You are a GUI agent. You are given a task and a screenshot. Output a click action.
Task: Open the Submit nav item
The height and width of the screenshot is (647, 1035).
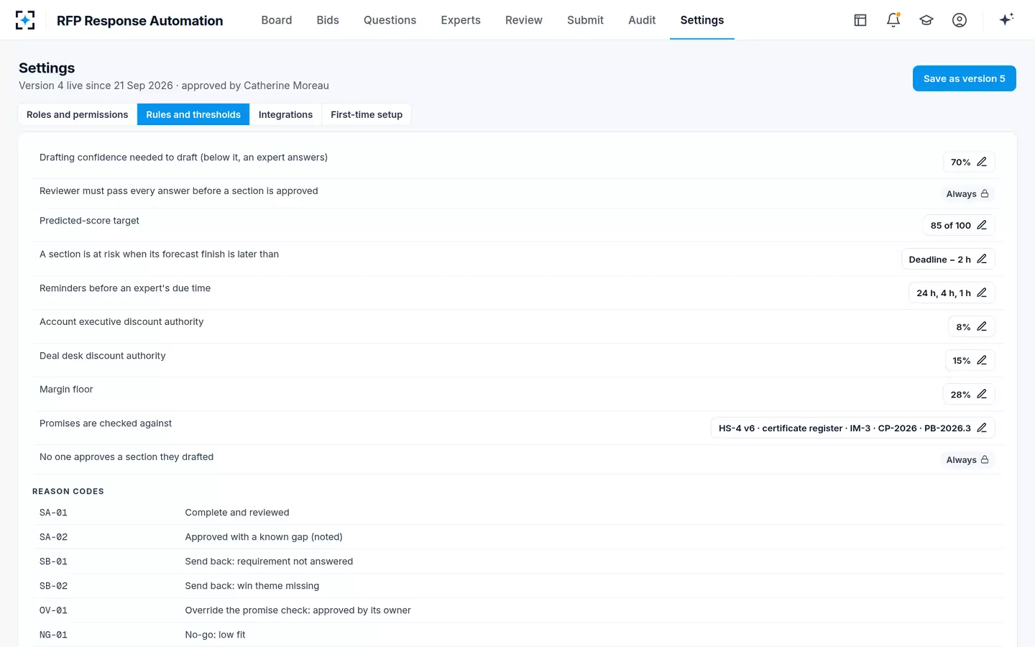[x=585, y=20]
